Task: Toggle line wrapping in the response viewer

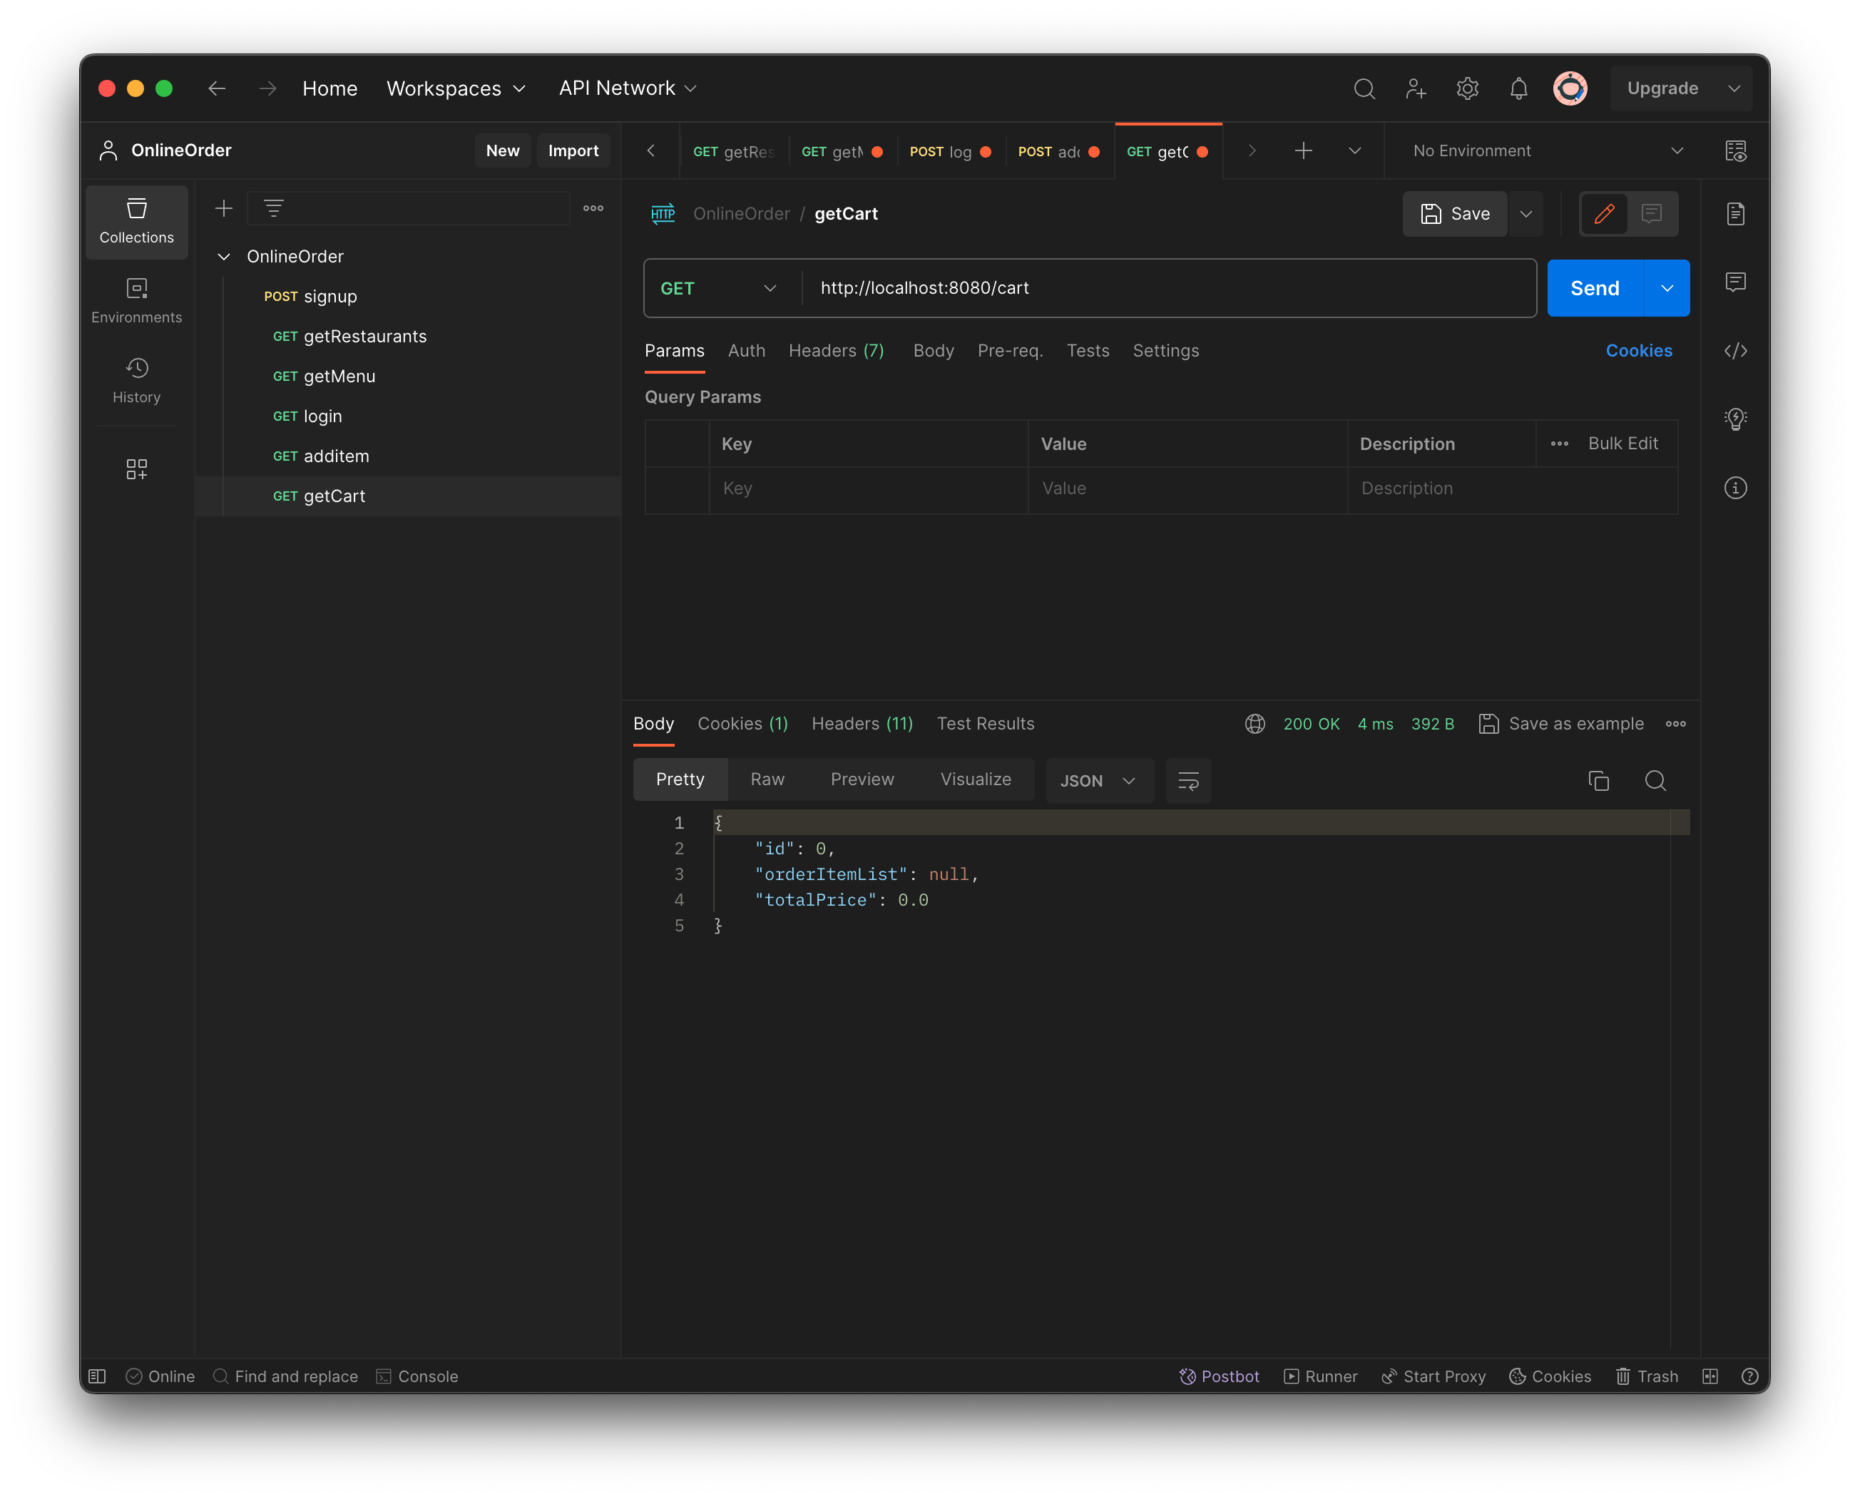Action: (1188, 781)
